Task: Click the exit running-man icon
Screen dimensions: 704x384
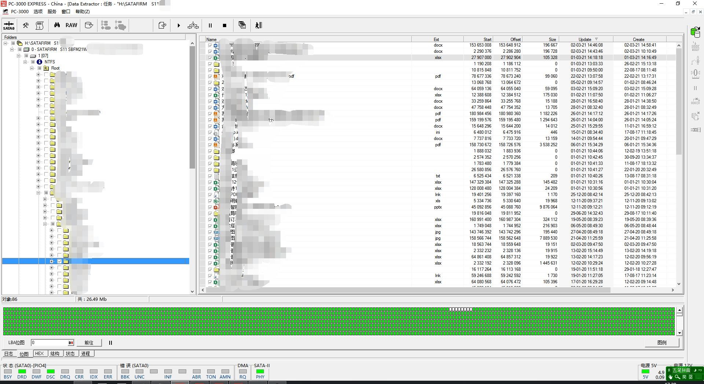Action: pyautogui.click(x=258, y=25)
